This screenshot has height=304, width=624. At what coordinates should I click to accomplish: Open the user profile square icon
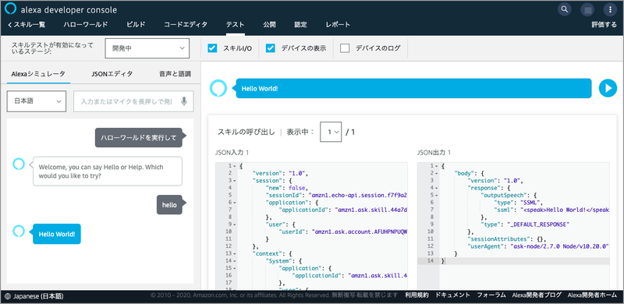pos(587,9)
